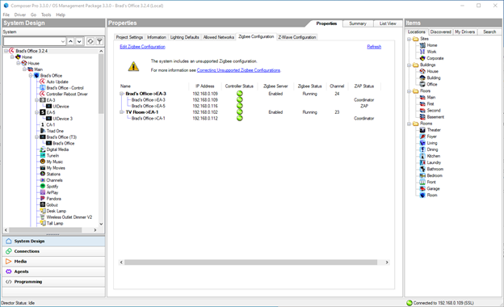Open the Agents view
The height and width of the screenshot is (307, 504).
pyautogui.click(x=53, y=271)
